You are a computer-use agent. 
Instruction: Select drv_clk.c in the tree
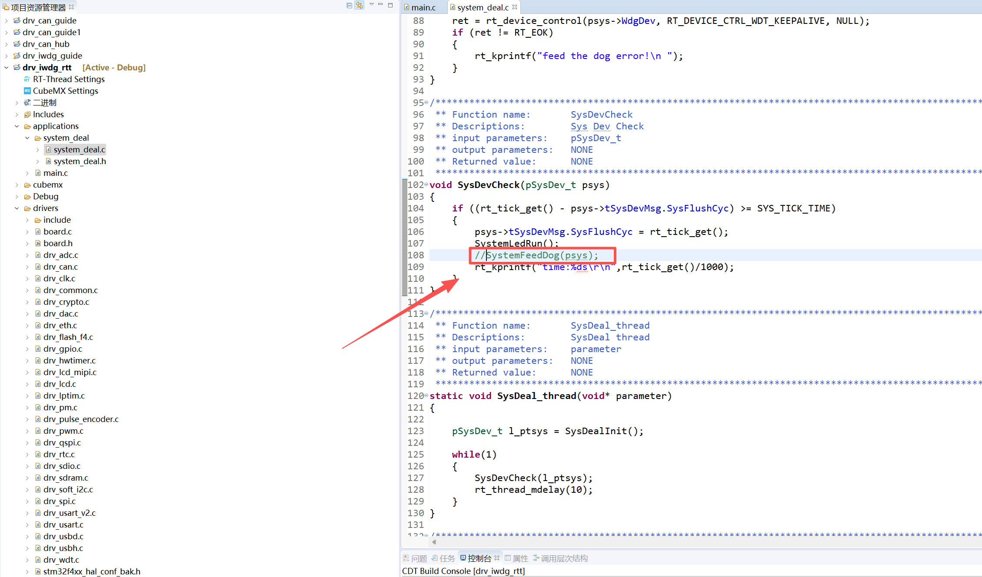(59, 278)
